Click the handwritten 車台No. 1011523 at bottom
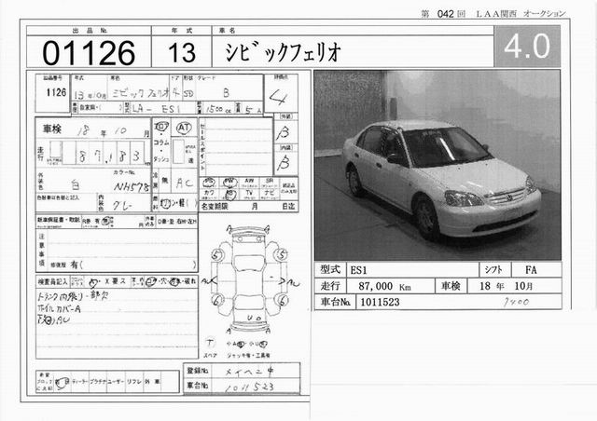The width and height of the screenshot is (597, 421). [x=249, y=387]
